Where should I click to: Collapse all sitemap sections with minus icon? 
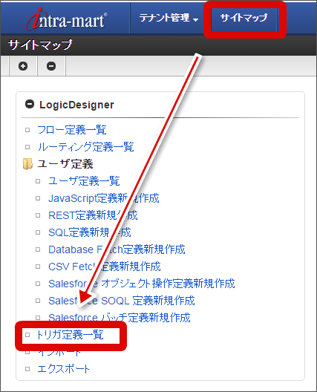click(x=51, y=66)
